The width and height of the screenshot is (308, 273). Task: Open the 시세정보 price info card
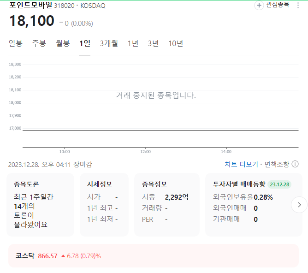pos(104,205)
